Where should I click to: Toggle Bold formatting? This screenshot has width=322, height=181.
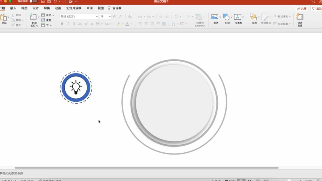pyautogui.click(x=62, y=24)
